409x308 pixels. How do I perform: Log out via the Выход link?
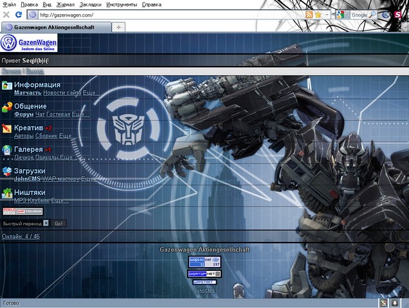pyautogui.click(x=35, y=71)
